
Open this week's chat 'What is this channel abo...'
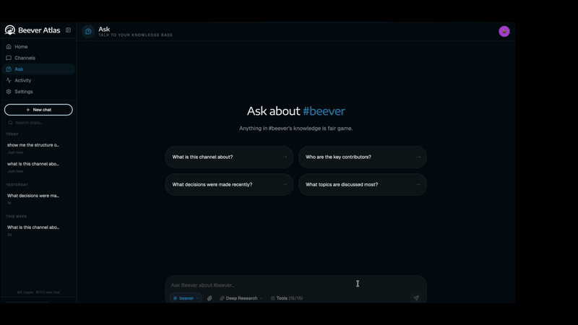point(38,230)
